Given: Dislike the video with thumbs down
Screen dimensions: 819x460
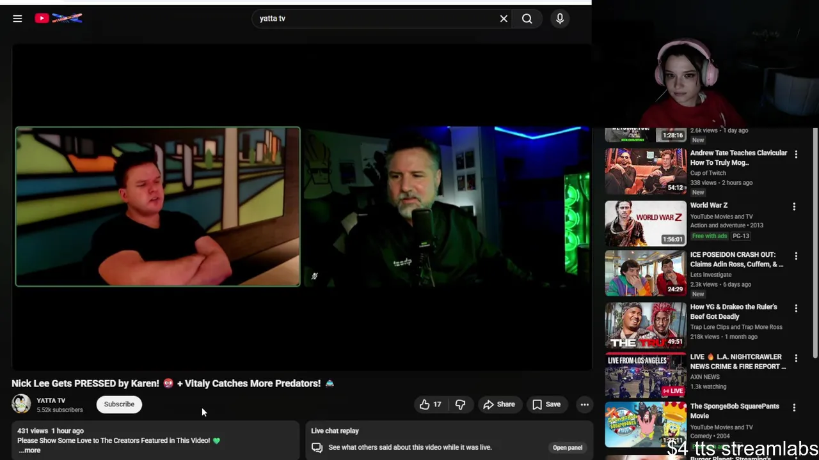Looking at the screenshot, I should pyautogui.click(x=460, y=404).
